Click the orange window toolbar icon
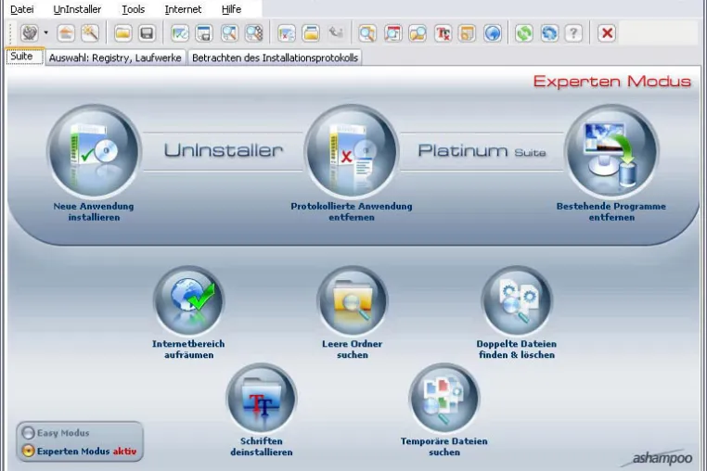This screenshot has width=707, height=471. [x=467, y=32]
